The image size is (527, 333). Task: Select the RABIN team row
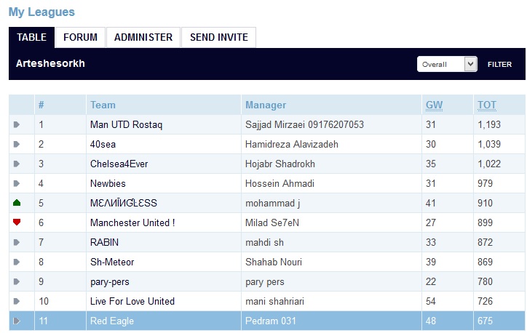[267, 242]
